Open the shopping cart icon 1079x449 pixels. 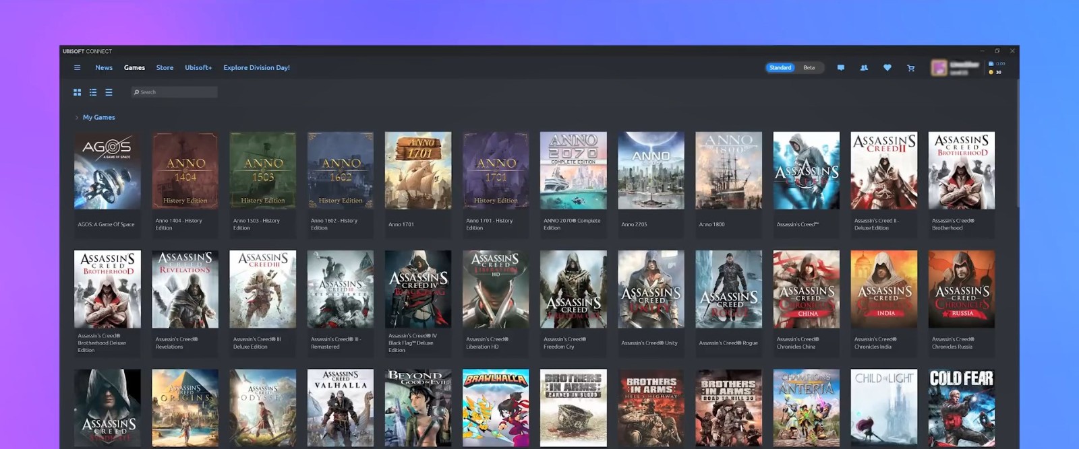pos(911,67)
